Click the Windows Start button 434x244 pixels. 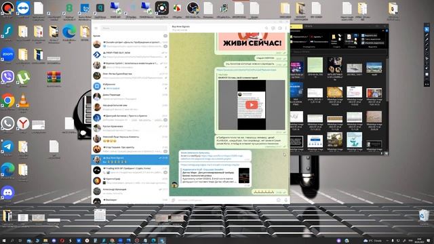[x=4, y=241]
